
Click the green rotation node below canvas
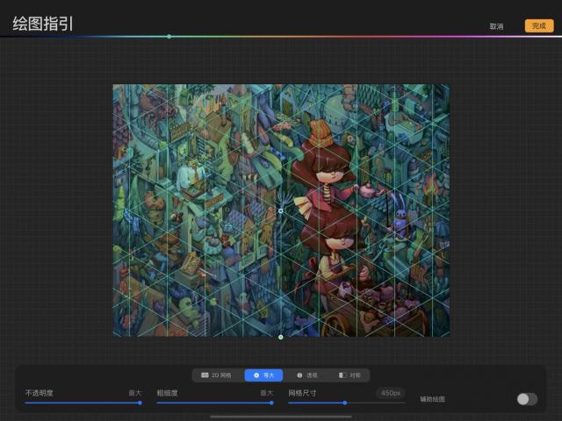tap(281, 337)
